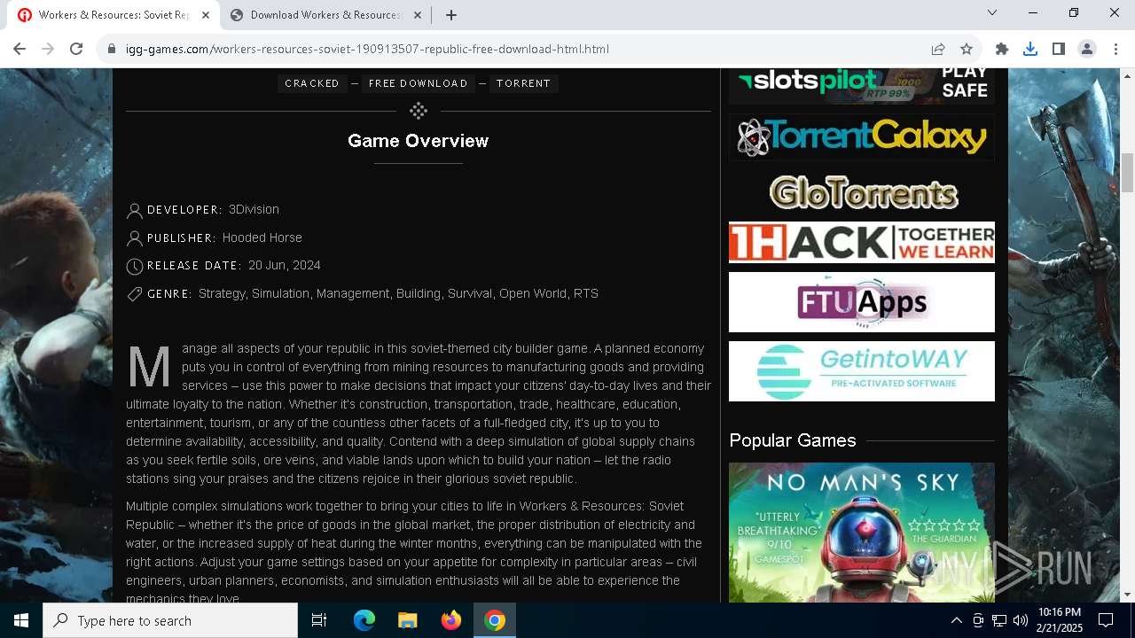
Task: Click the developer name 3Division
Action: tap(254, 210)
